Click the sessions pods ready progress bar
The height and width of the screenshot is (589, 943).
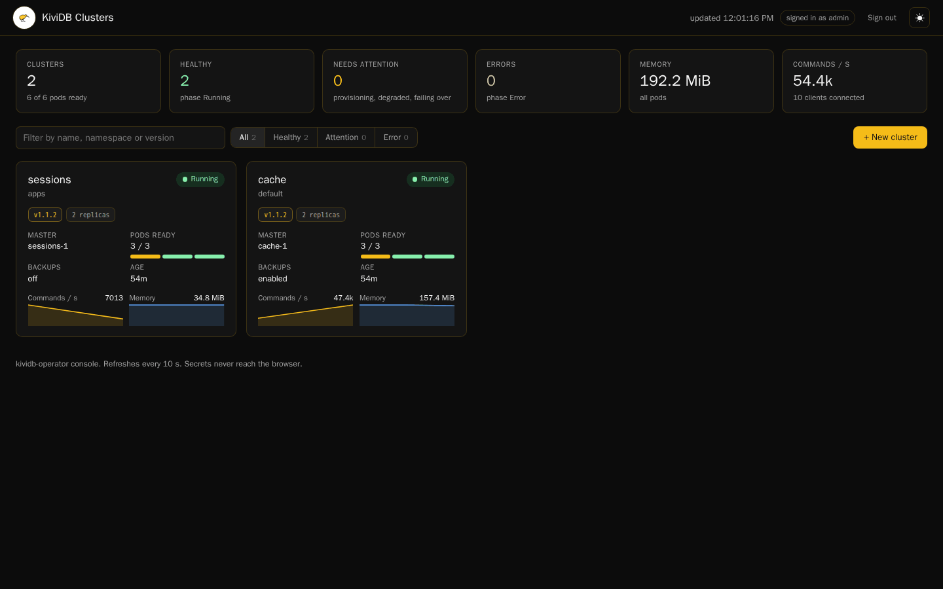click(x=177, y=257)
